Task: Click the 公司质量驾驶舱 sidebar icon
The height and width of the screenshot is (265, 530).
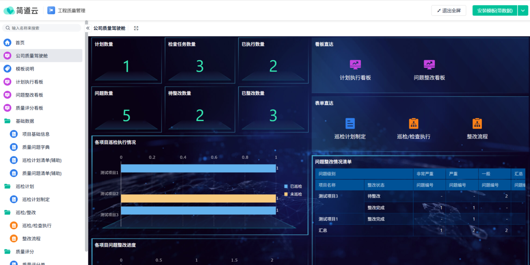Action: (7, 56)
